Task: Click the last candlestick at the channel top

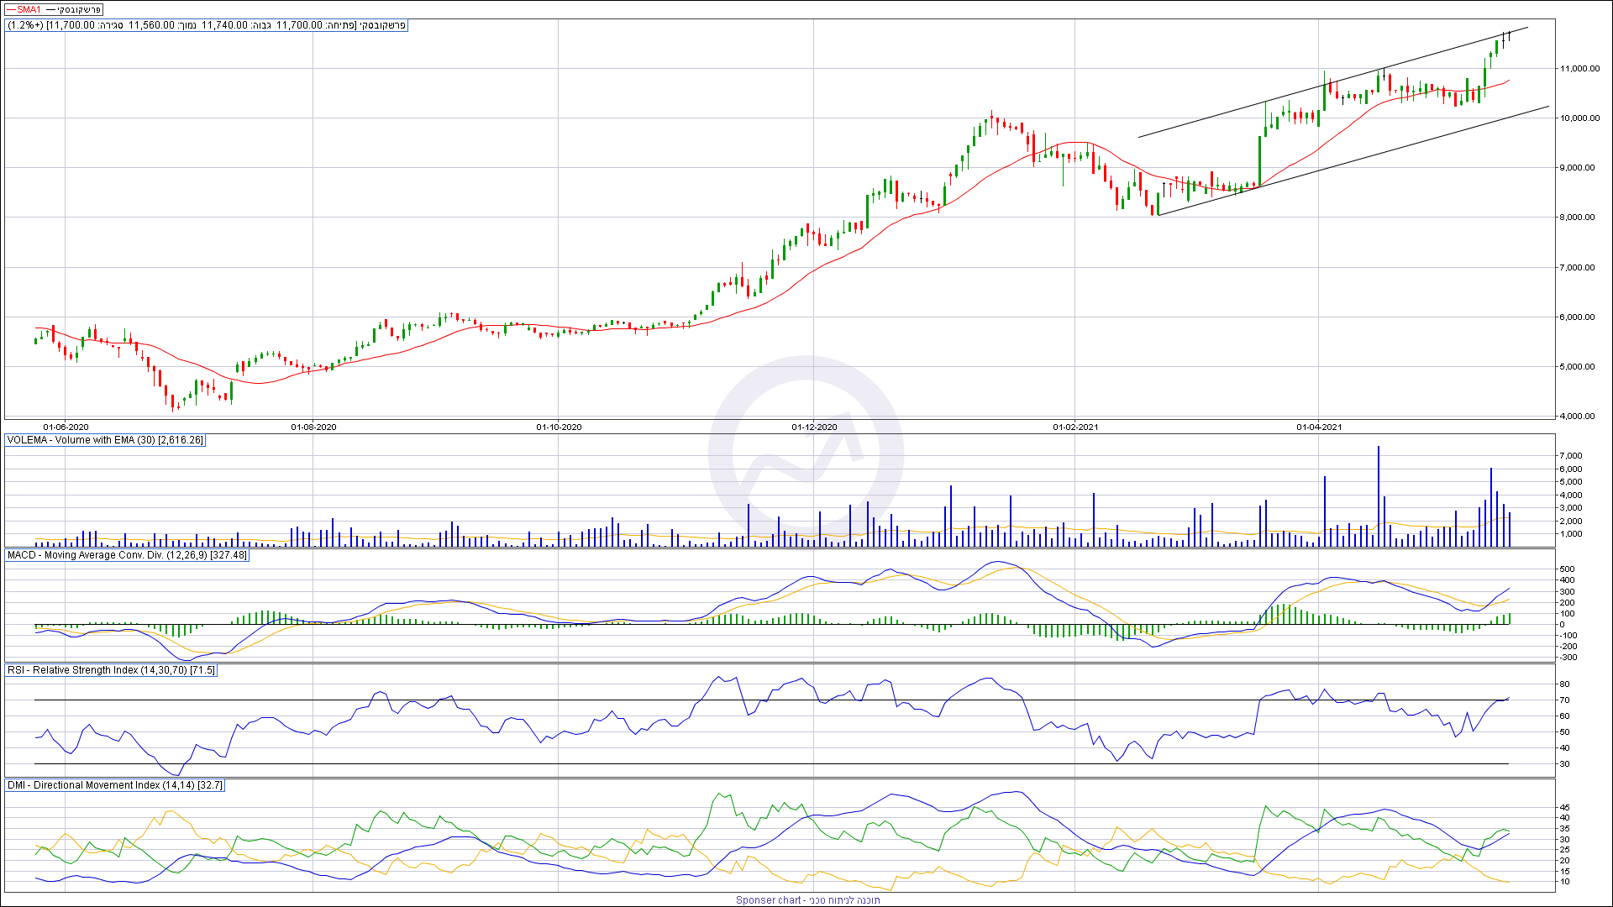Action: 1510,35
